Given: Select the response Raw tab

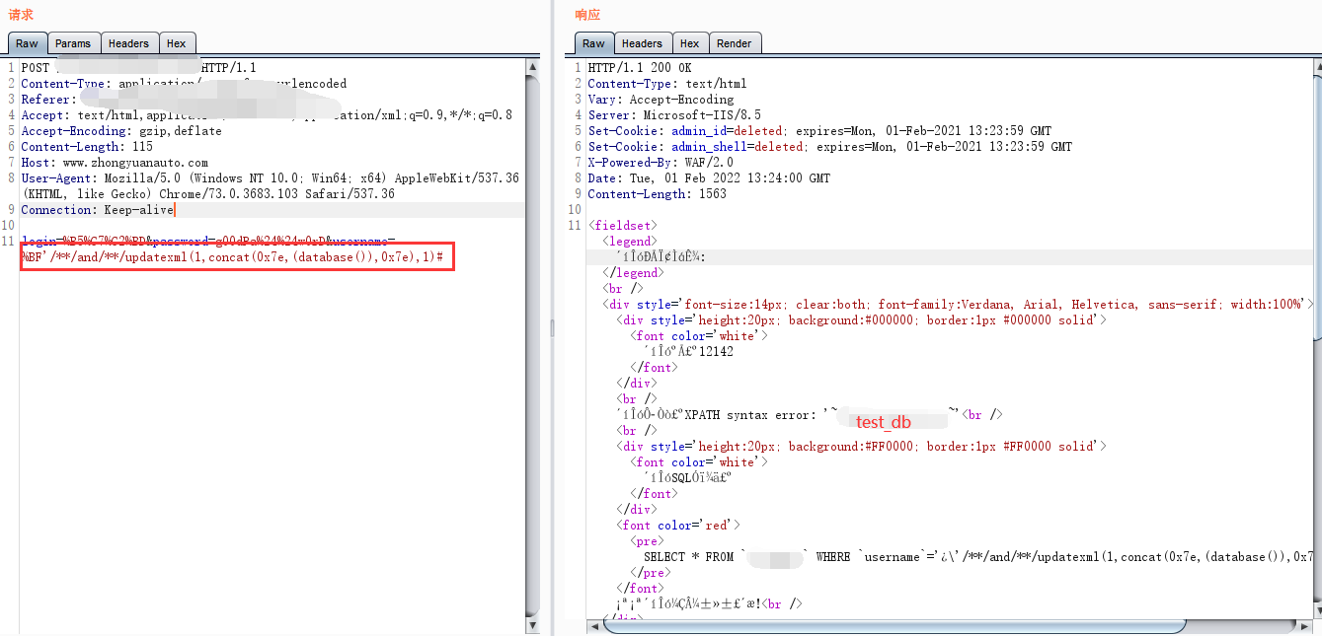Looking at the screenshot, I should click(593, 43).
